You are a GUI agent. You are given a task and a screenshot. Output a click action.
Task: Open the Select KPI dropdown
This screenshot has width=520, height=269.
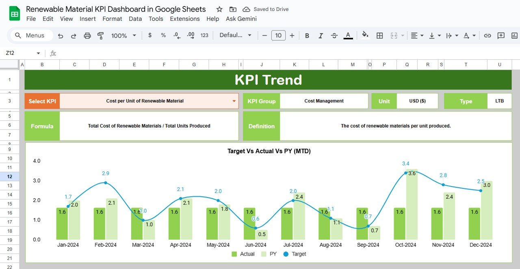[234, 101]
